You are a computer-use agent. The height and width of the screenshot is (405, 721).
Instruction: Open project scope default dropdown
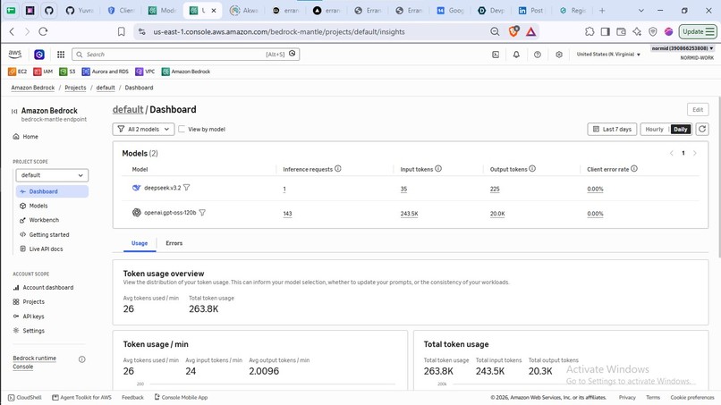pyautogui.click(x=52, y=175)
